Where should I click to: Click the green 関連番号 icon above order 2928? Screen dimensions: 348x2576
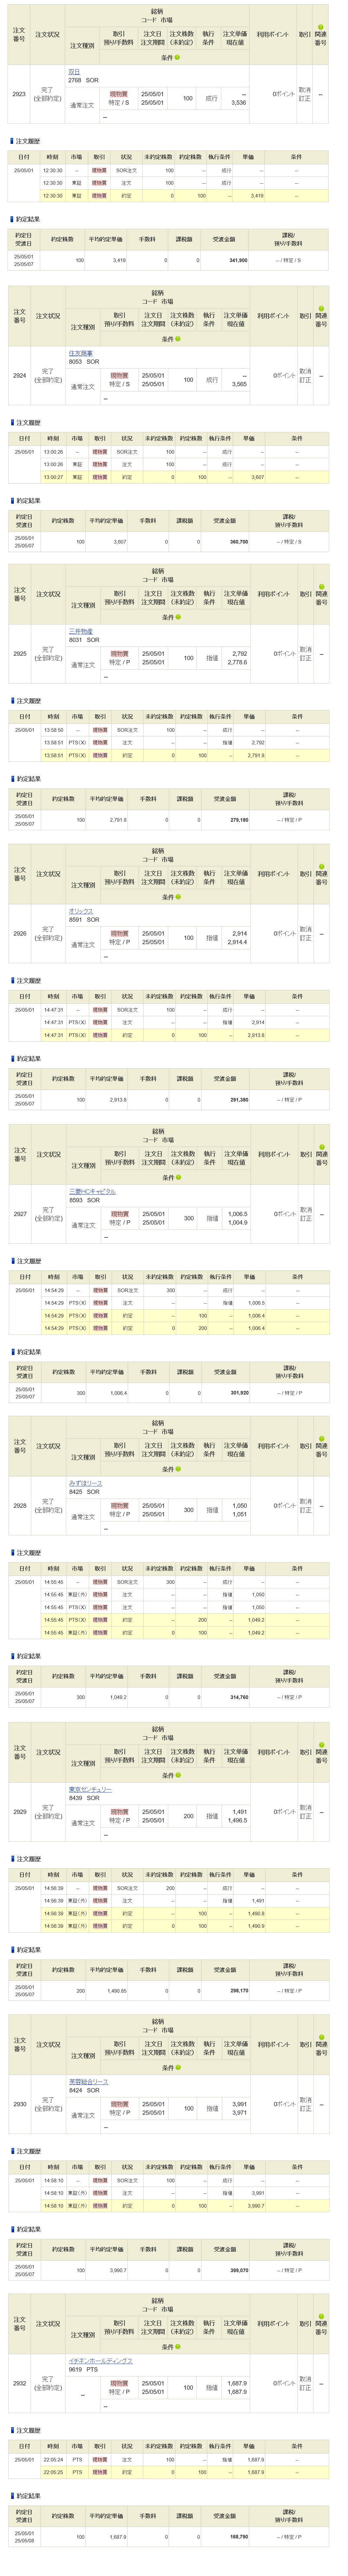(321, 1439)
